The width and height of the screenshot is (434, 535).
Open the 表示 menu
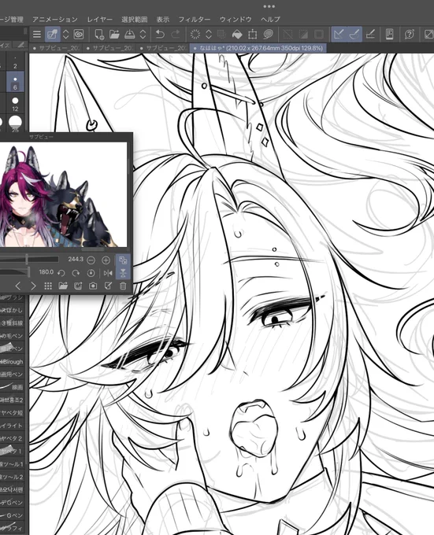point(163,20)
